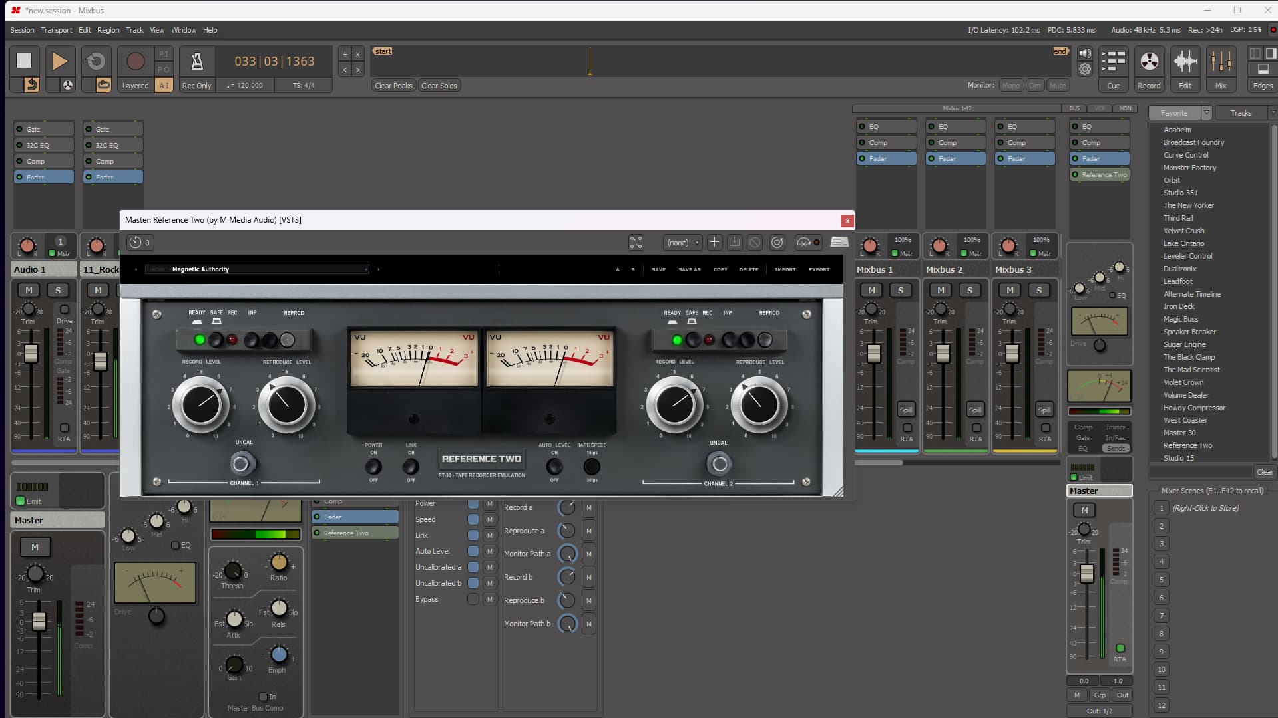
Task: Open the Region menu
Action: (x=108, y=30)
